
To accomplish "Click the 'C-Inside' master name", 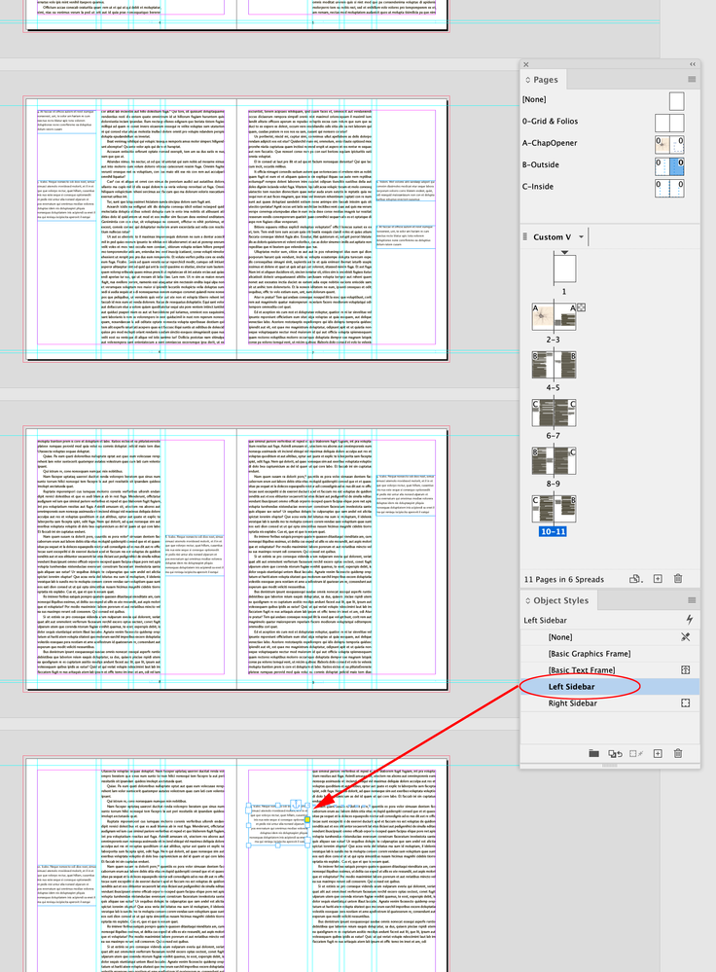I will 538,186.
